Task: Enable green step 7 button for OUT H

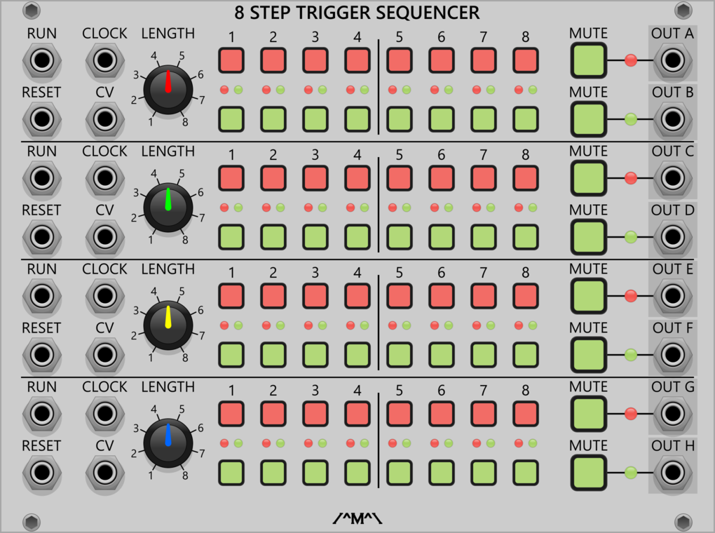Action: click(484, 472)
